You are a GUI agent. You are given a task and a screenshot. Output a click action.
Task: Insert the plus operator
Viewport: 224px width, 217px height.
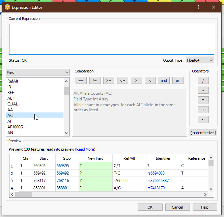tap(203, 110)
